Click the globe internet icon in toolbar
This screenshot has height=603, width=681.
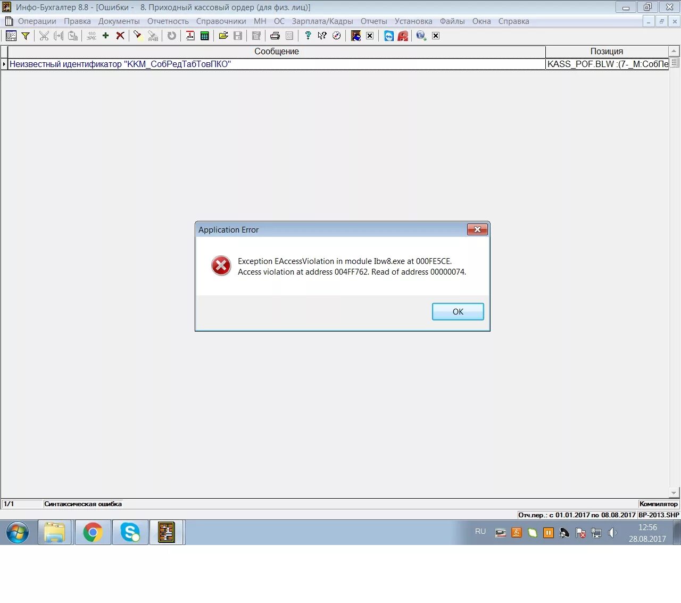[421, 36]
